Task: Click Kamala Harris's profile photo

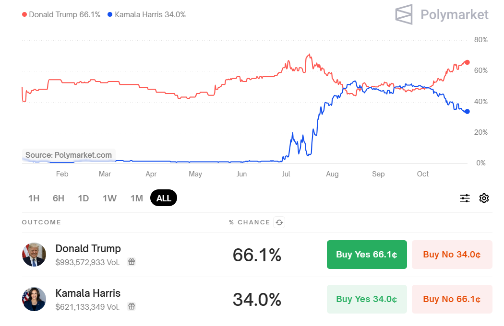Action: tap(34, 299)
